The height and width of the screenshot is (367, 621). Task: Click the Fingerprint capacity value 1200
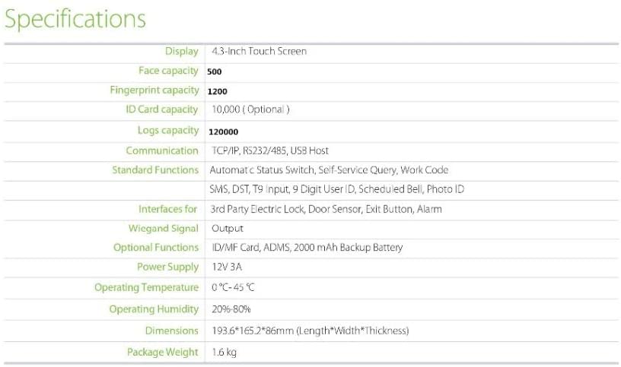point(217,91)
